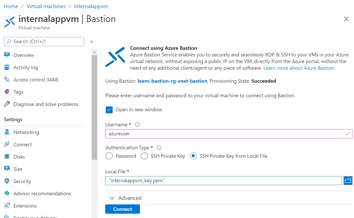Image resolution: width=354 pixels, height=218 pixels.
Task: Click the Security shield icon
Action: (x=7, y=181)
